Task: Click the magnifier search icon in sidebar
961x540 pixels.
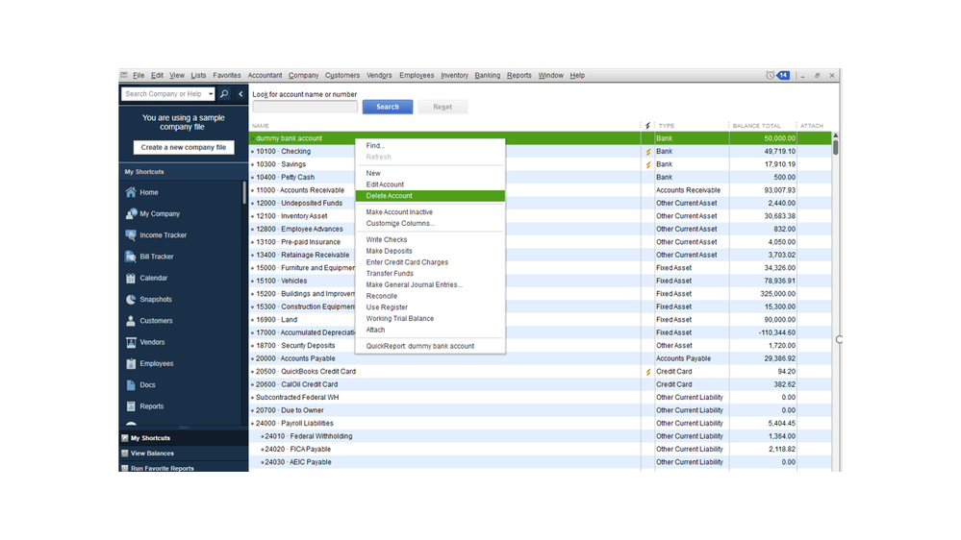Action: click(x=224, y=93)
